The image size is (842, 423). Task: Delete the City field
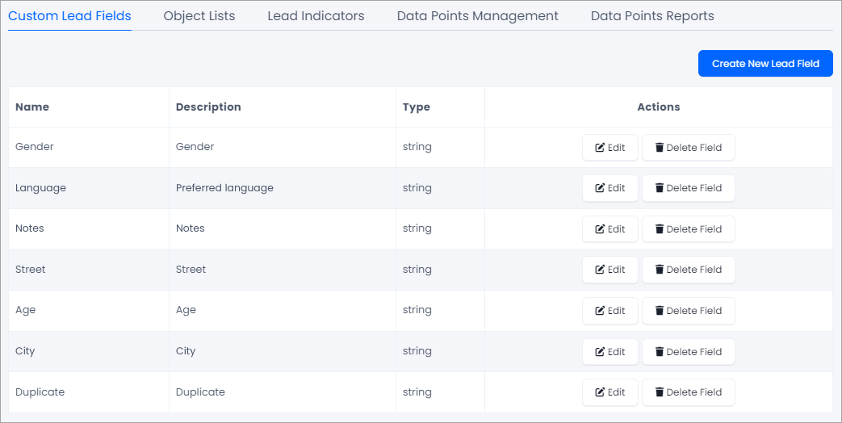pos(689,352)
